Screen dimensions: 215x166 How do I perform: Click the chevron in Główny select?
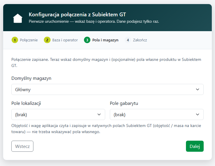[x=198, y=89]
